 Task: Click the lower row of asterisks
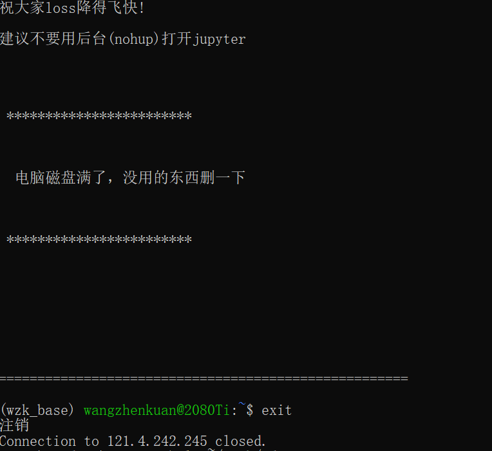point(99,240)
